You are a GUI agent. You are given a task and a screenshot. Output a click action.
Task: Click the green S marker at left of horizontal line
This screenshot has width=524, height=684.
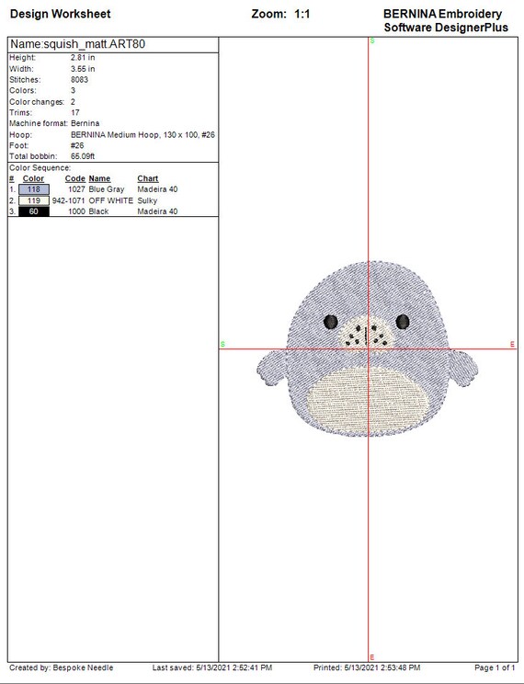click(x=223, y=345)
